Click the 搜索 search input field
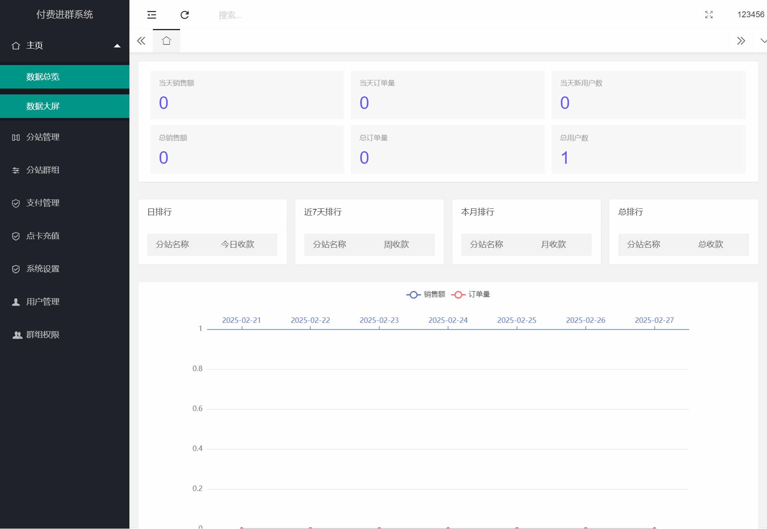Viewport: 767px width, 529px height. point(243,15)
